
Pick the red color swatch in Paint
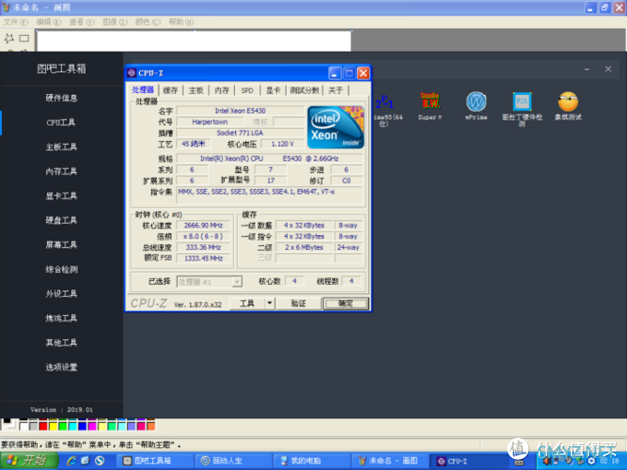(x=43, y=427)
